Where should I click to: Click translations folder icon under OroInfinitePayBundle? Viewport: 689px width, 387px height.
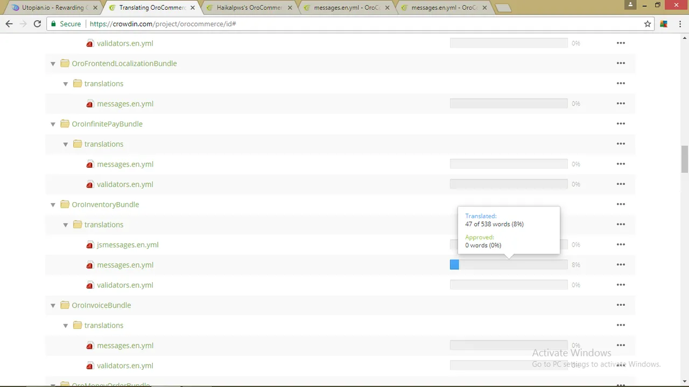(x=78, y=144)
